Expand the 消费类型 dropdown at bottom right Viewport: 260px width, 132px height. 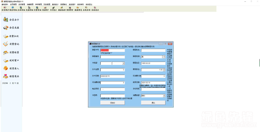coord(164,96)
